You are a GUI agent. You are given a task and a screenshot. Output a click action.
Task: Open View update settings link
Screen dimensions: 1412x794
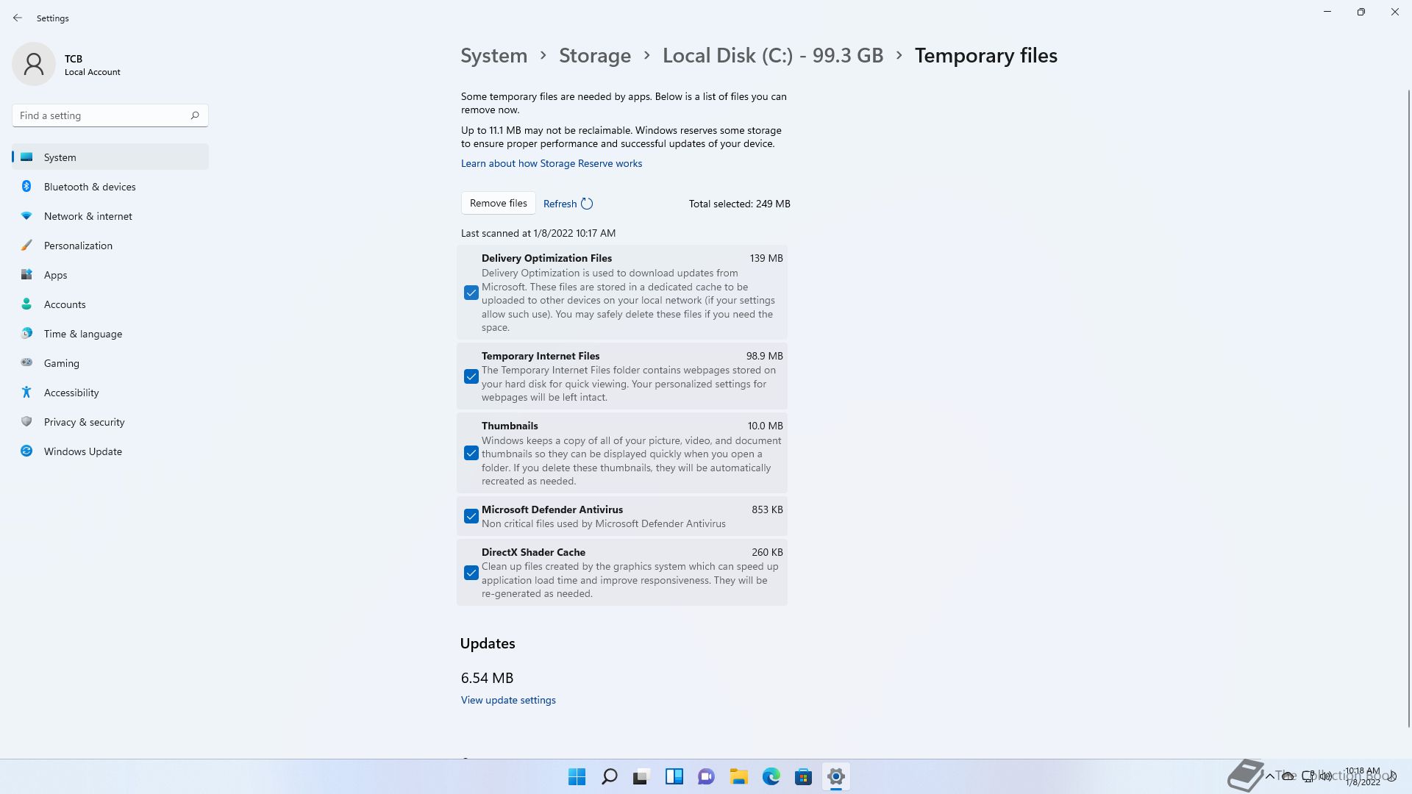click(508, 700)
